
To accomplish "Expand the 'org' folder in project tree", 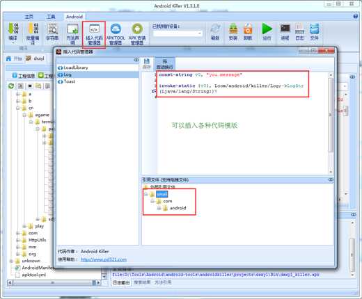I will pos(17,254).
